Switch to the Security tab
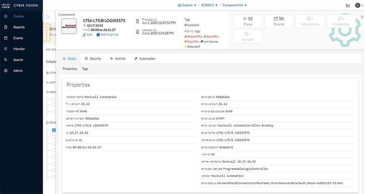The image size is (365, 194). 93,59
